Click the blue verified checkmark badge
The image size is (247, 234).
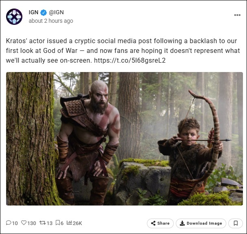tap(44, 13)
